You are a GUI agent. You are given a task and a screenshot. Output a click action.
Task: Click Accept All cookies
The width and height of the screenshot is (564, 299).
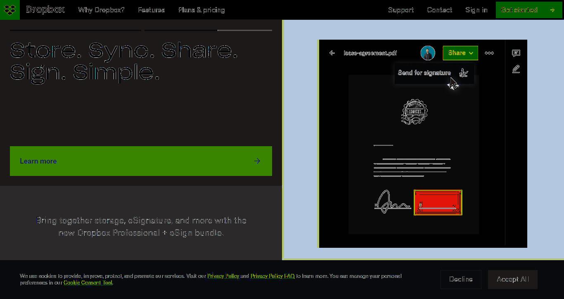tap(513, 280)
